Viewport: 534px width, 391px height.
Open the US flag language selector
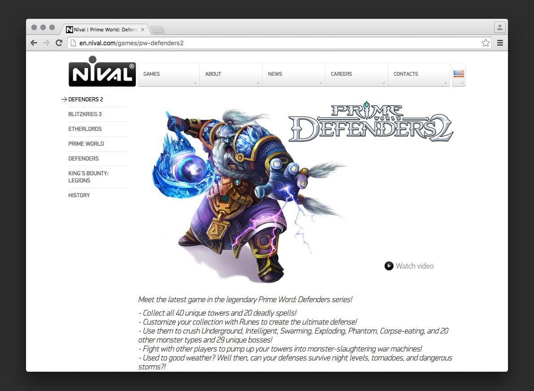[x=459, y=74]
